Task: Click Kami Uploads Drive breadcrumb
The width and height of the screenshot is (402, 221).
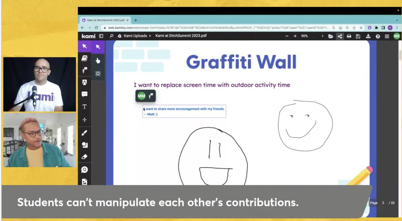Action: [x=133, y=36]
